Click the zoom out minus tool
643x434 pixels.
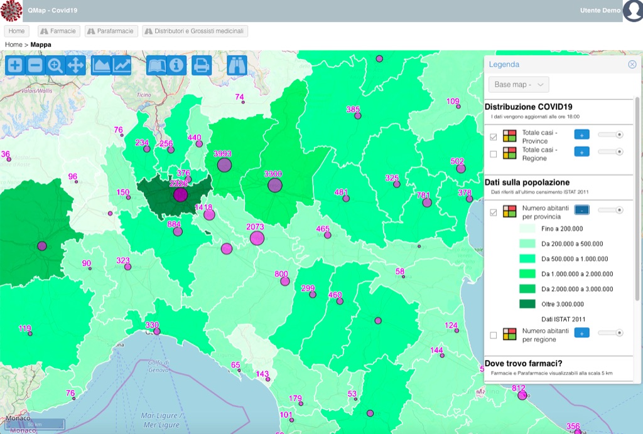coord(35,65)
